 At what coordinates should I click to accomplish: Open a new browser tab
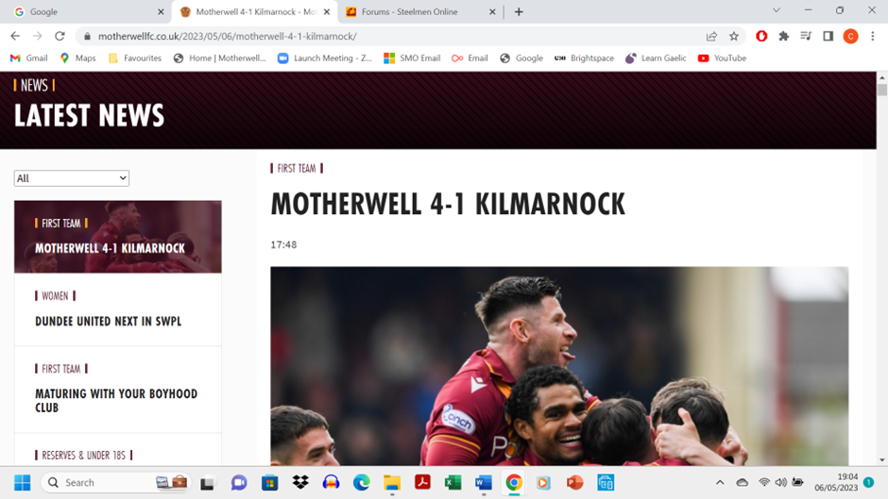[519, 12]
